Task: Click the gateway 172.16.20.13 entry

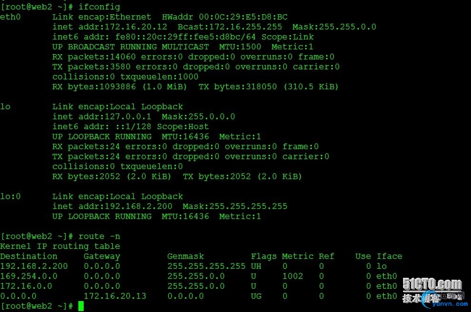Action: pos(115,296)
